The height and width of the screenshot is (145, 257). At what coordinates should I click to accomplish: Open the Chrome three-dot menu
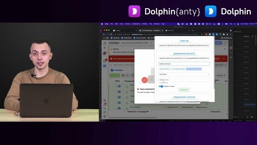click(x=231, y=34)
